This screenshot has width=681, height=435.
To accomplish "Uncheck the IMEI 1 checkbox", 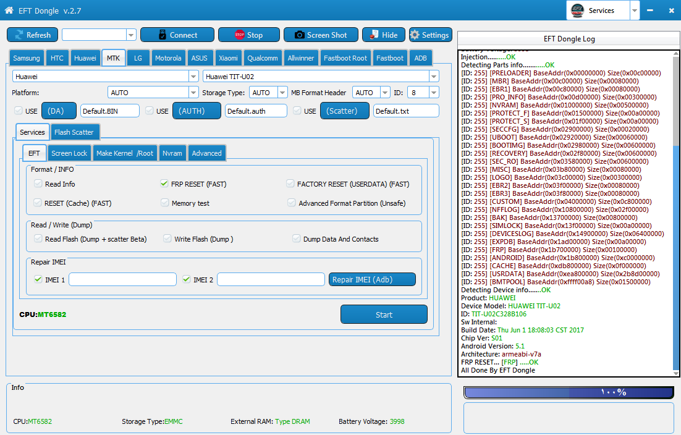I will click(38, 279).
